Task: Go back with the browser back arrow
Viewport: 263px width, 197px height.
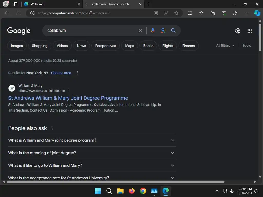Action: click(7, 13)
